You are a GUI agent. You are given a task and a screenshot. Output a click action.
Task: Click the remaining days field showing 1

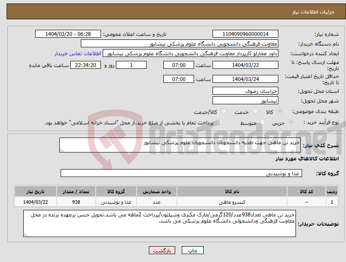131,65
